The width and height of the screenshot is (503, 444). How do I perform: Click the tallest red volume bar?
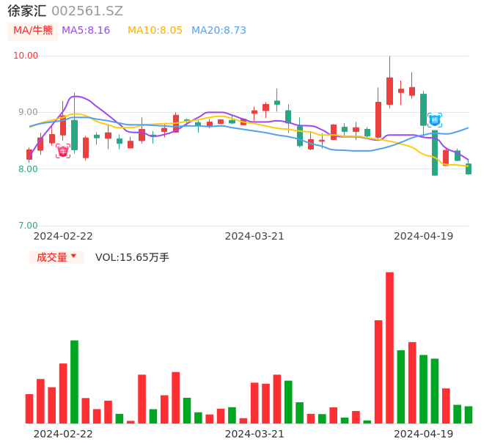coord(389,347)
